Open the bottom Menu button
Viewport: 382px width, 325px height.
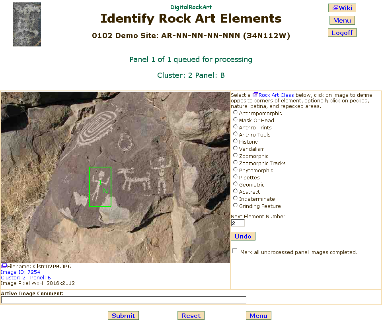pyautogui.click(x=259, y=315)
